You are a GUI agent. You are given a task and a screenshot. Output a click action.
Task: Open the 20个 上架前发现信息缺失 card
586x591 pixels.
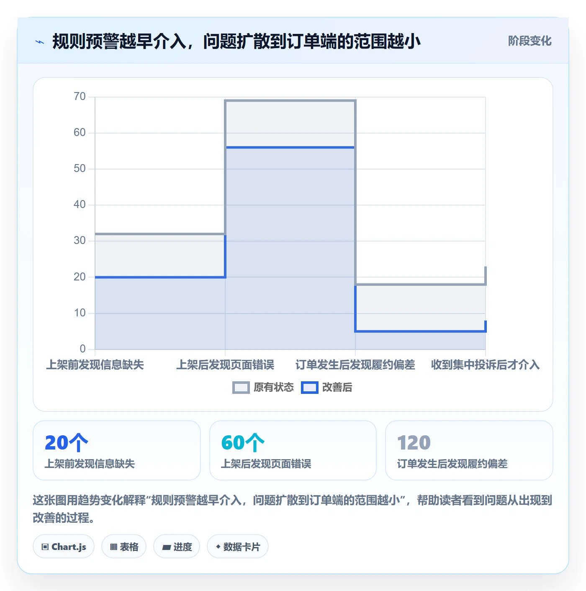(117, 450)
